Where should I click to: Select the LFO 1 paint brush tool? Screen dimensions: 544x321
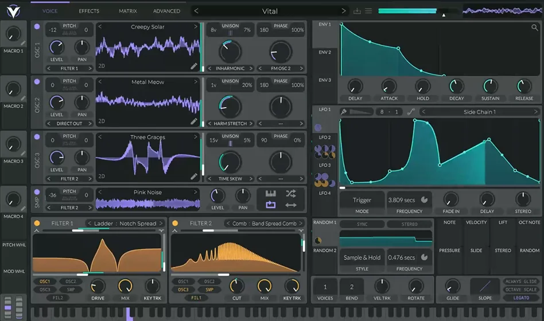click(x=344, y=112)
